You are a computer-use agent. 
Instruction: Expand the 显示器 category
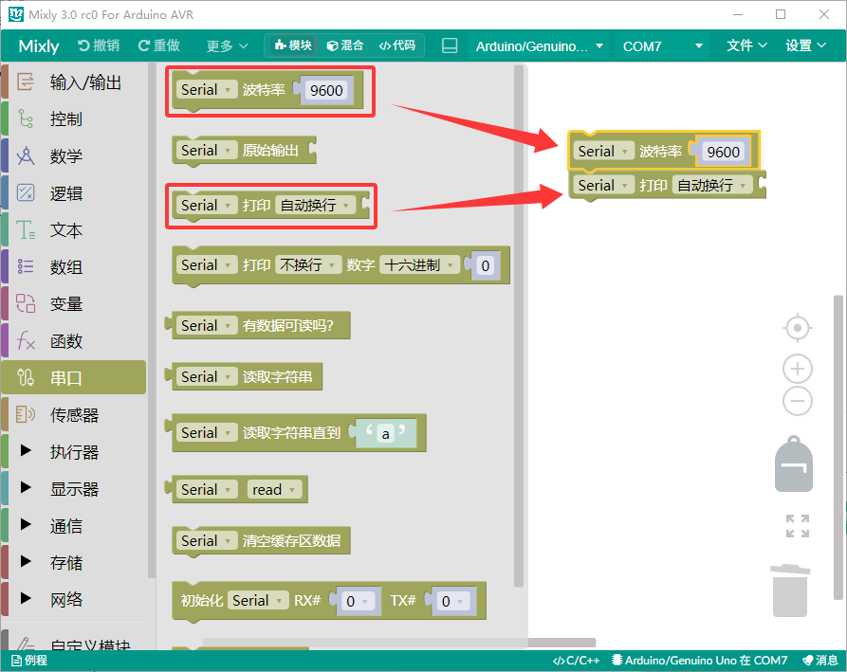[26, 487]
